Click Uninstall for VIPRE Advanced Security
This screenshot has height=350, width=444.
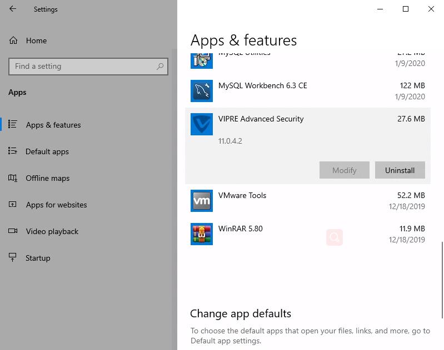pyautogui.click(x=400, y=170)
